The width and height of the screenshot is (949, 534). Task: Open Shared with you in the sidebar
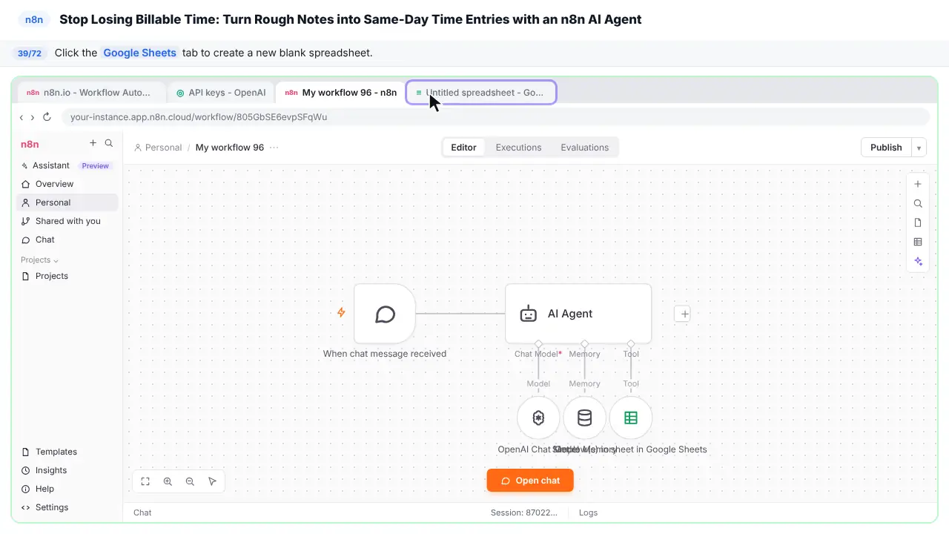click(x=67, y=221)
